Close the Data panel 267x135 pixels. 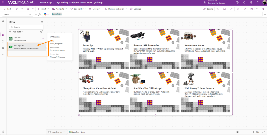pyautogui.click(x=42, y=22)
